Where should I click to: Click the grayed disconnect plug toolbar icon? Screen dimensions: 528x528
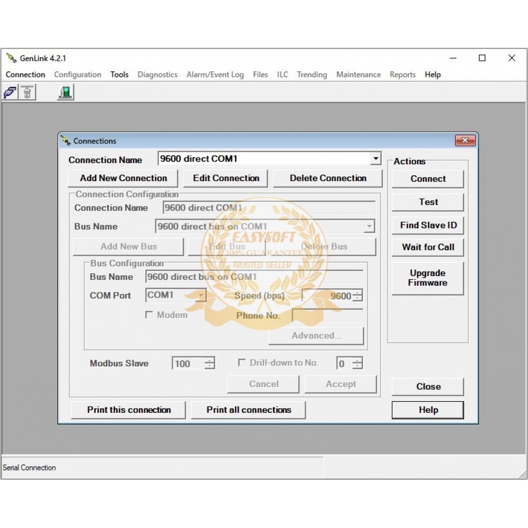click(x=27, y=92)
